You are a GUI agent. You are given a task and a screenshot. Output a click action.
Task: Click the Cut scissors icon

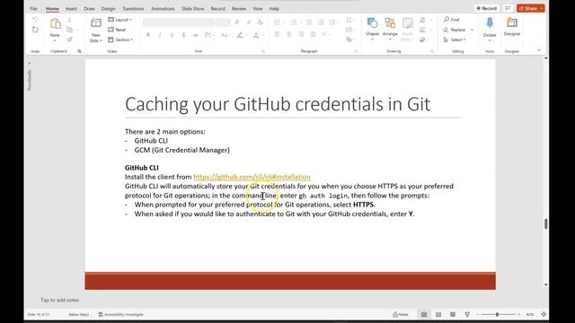tap(70, 20)
